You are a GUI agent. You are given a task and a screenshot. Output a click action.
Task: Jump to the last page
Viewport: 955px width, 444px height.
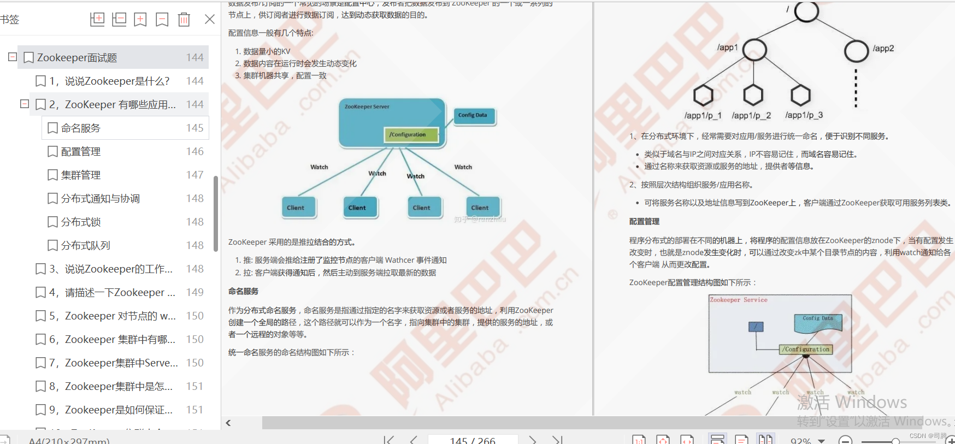click(557, 440)
